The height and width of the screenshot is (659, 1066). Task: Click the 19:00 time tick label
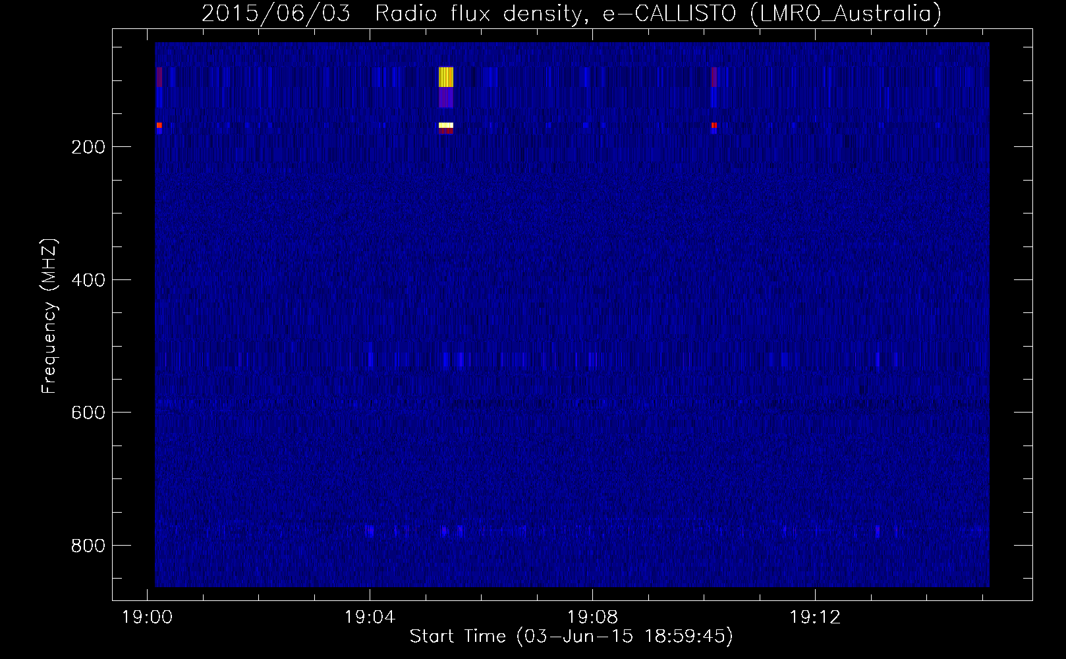[146, 617]
